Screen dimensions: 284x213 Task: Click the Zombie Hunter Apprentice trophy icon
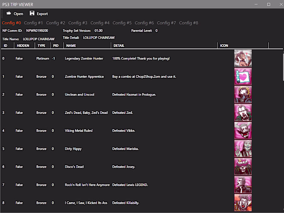click(x=243, y=76)
